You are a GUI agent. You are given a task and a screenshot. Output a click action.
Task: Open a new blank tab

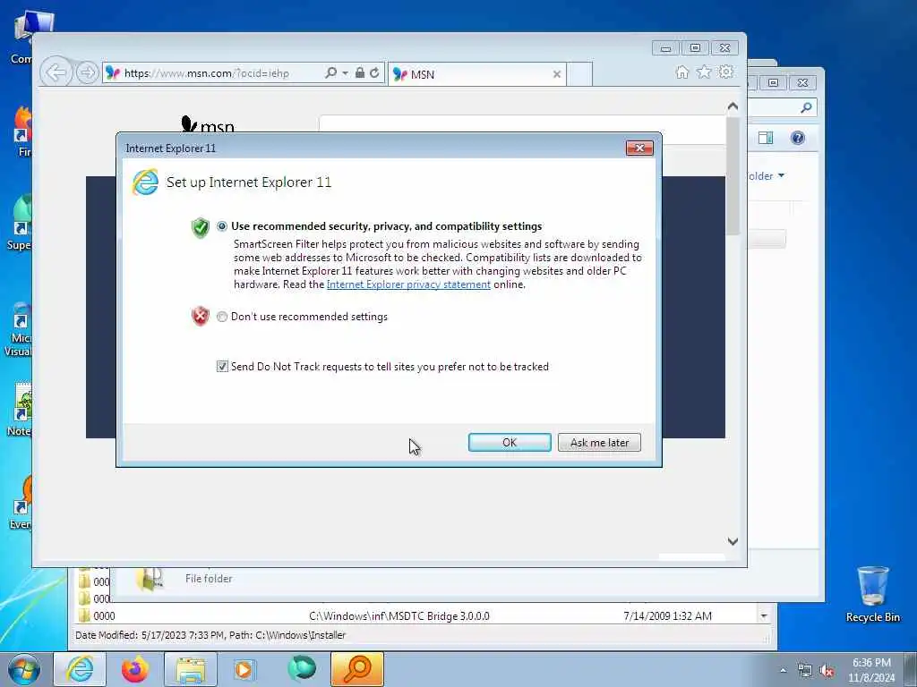click(580, 74)
